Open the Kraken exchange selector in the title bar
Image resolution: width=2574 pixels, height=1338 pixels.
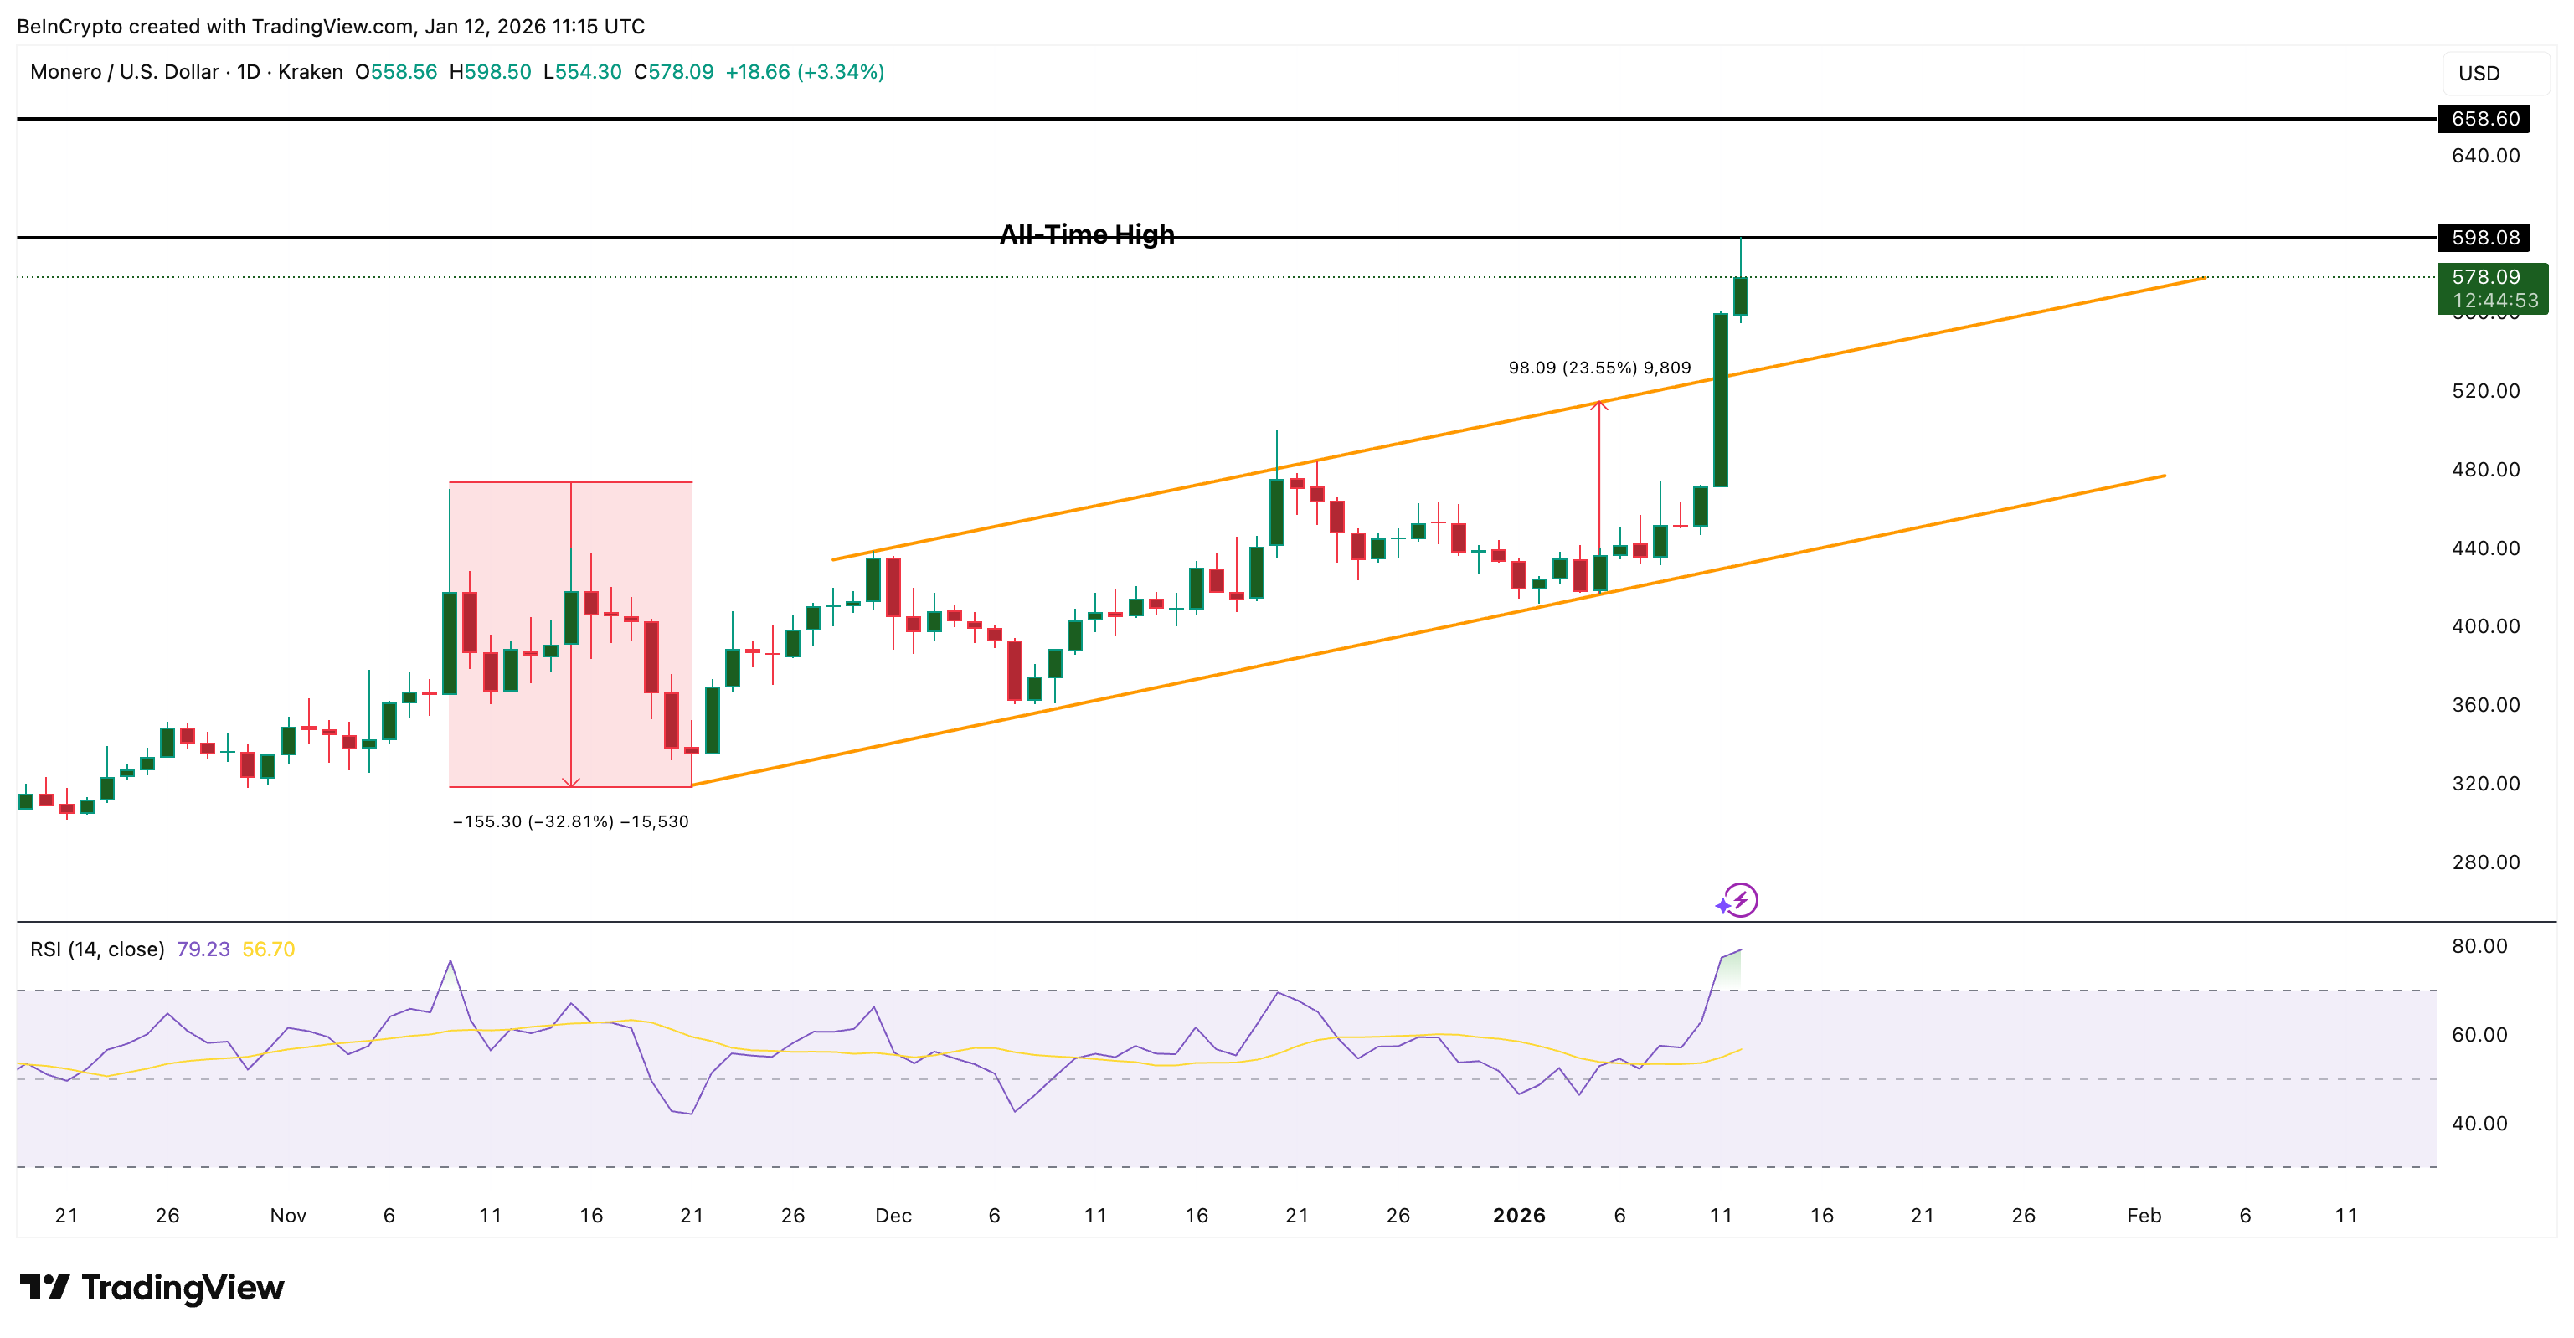tap(315, 72)
